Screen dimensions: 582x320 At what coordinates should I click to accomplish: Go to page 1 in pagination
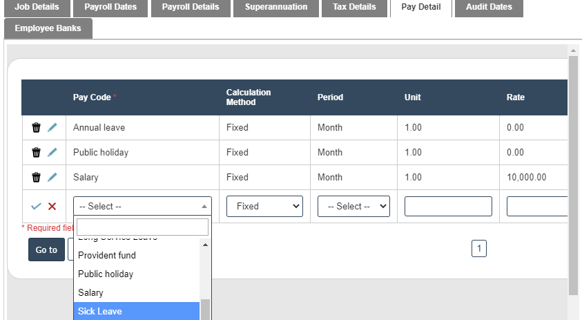tap(479, 249)
